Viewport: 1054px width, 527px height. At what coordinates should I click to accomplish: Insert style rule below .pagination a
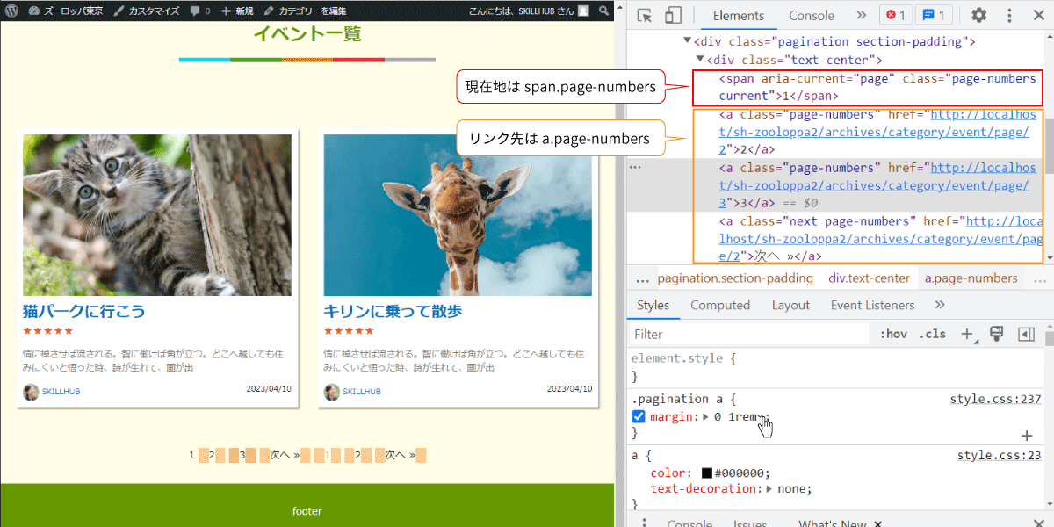(x=1026, y=435)
